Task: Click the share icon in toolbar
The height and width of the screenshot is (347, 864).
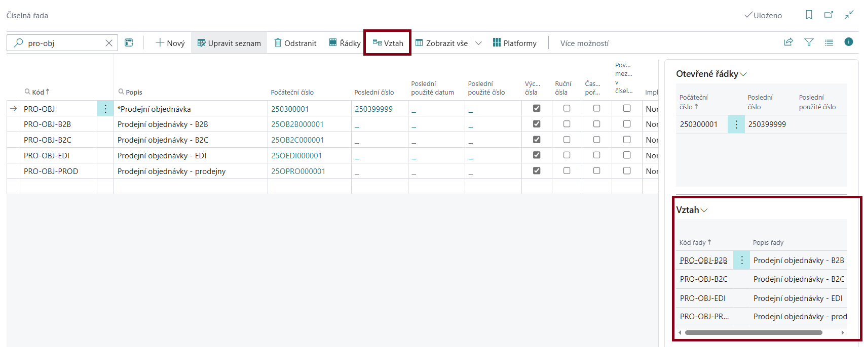Action: [788, 42]
